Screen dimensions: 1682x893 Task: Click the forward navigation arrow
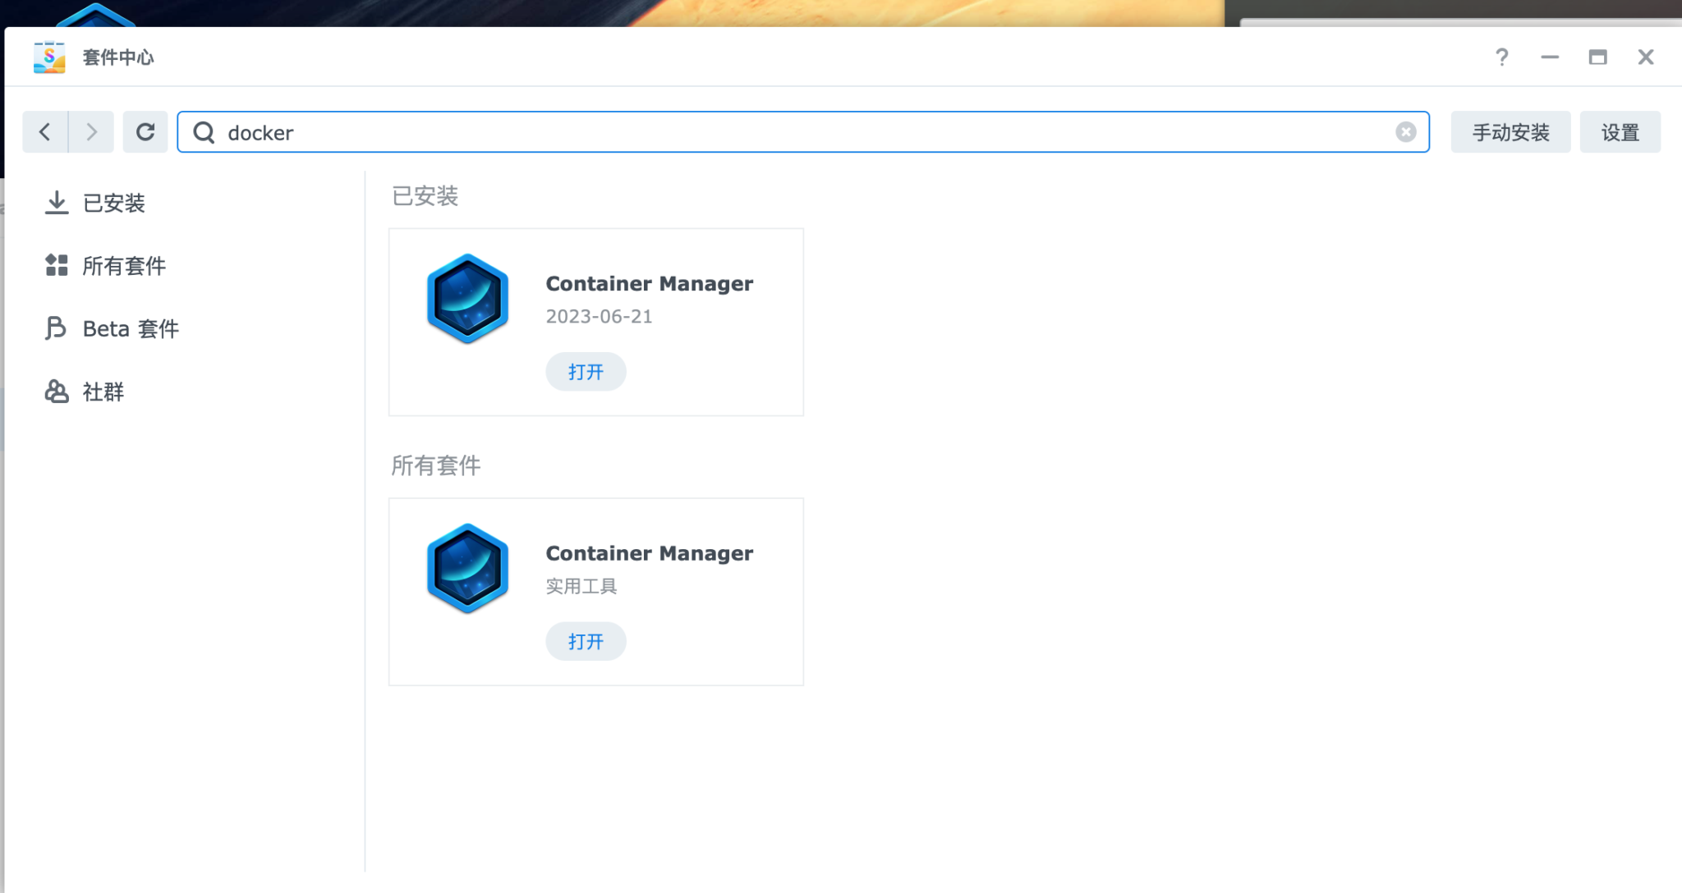point(91,131)
